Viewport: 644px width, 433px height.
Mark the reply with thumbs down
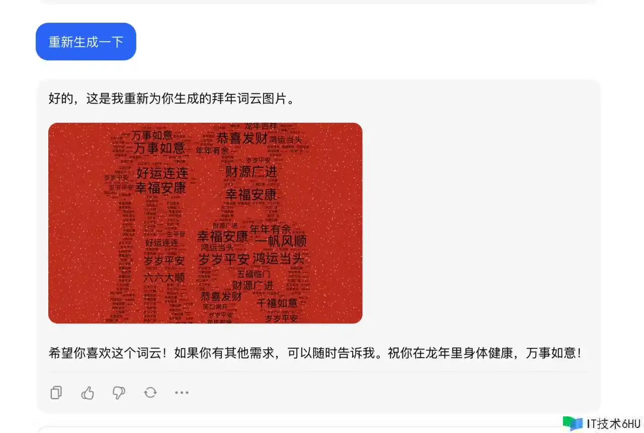[119, 393]
